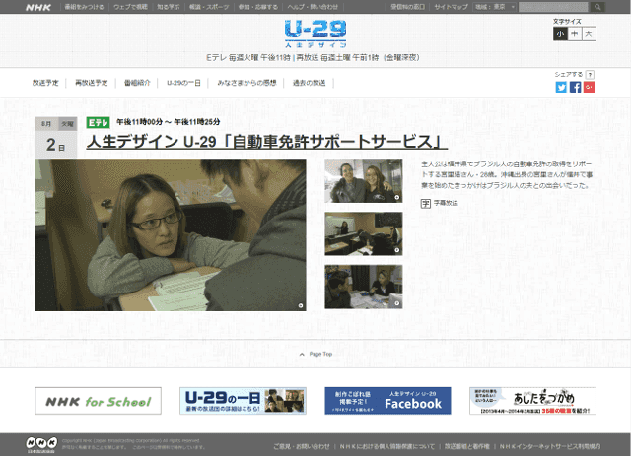
Task: Click the footer NHK logo
Action: tap(41, 445)
